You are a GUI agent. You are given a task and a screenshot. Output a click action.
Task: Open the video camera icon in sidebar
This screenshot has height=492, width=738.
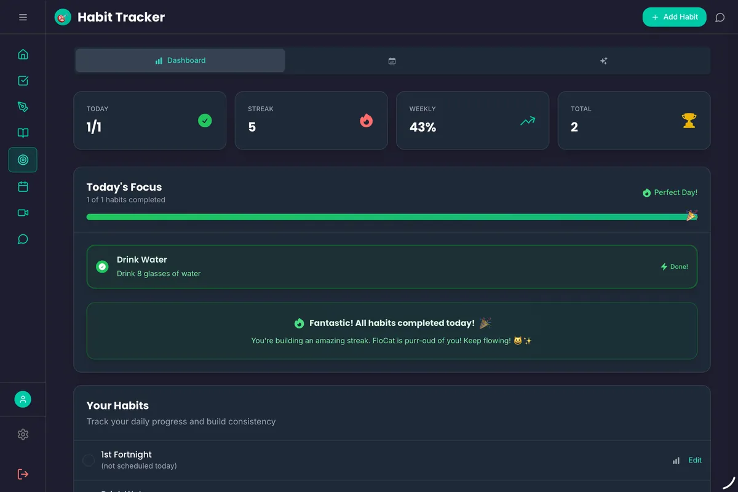tap(23, 213)
